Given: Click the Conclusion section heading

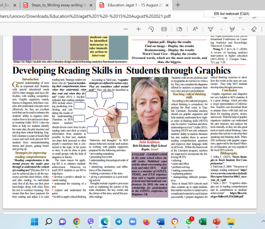Looking at the screenshot, I should pyautogui.click(x=229, y=90).
